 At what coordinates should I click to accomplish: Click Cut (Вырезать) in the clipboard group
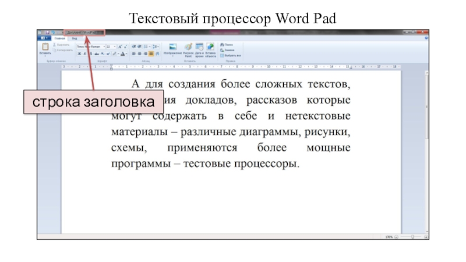click(61, 45)
